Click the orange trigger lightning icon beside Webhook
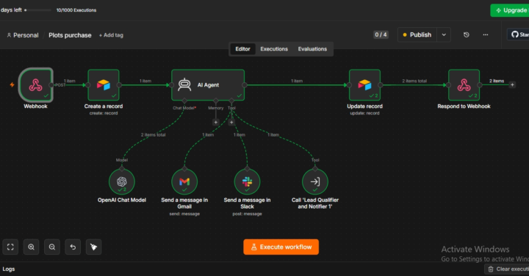The width and height of the screenshot is (529, 276). [12, 84]
